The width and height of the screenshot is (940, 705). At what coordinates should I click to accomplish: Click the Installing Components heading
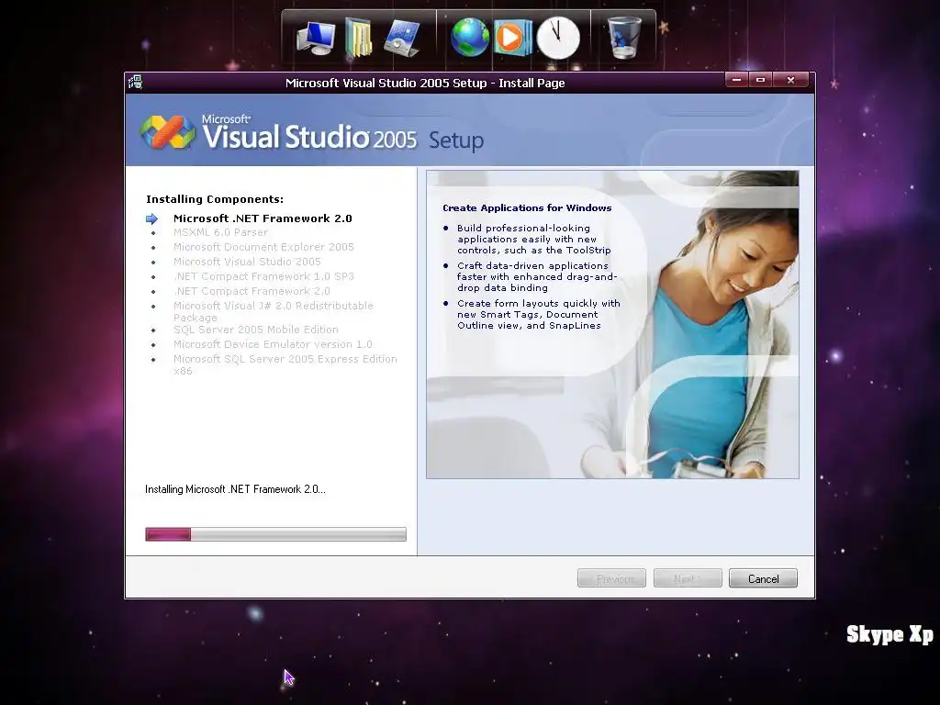click(215, 199)
